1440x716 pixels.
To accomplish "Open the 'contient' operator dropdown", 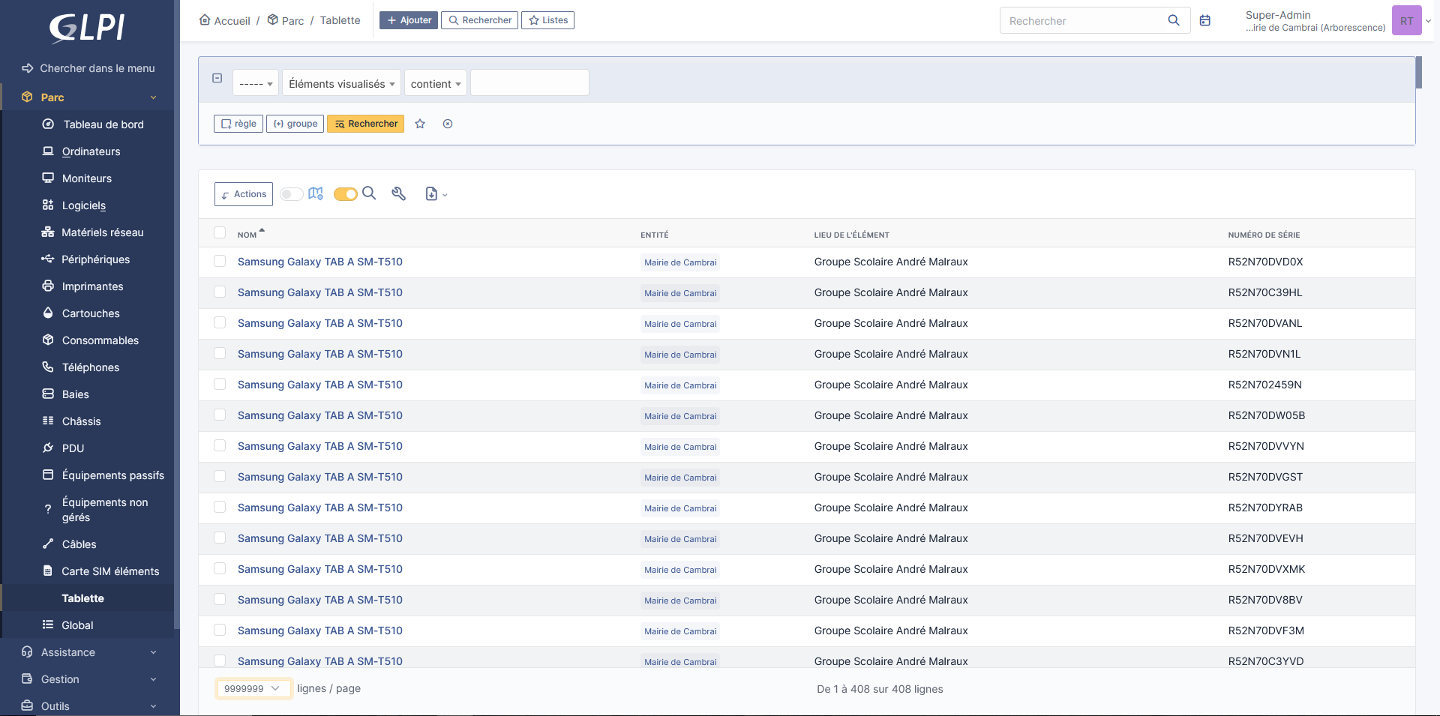I will click(x=435, y=83).
